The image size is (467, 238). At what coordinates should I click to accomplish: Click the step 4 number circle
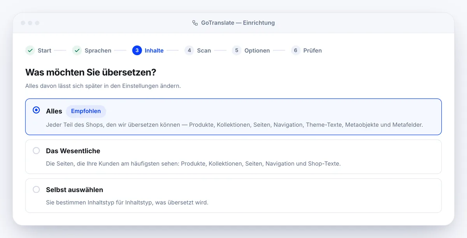click(x=189, y=51)
